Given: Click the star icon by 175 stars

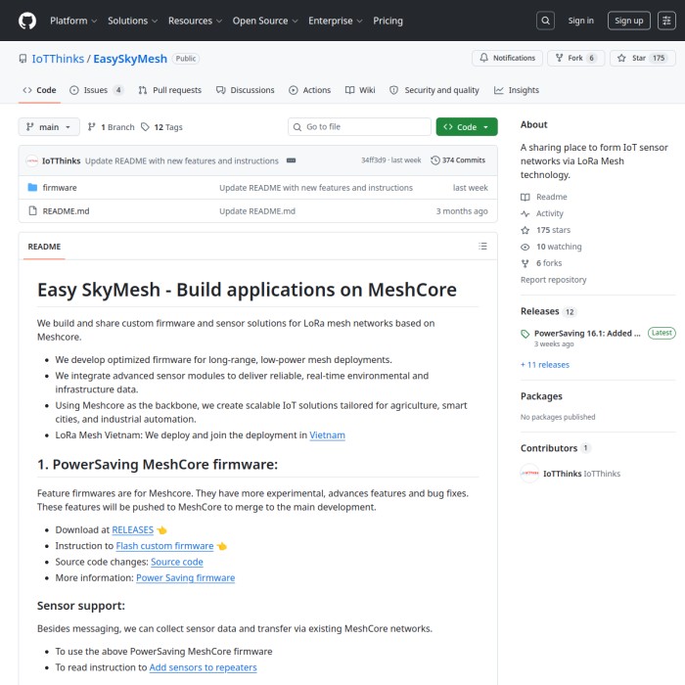Looking at the screenshot, I should click(525, 230).
